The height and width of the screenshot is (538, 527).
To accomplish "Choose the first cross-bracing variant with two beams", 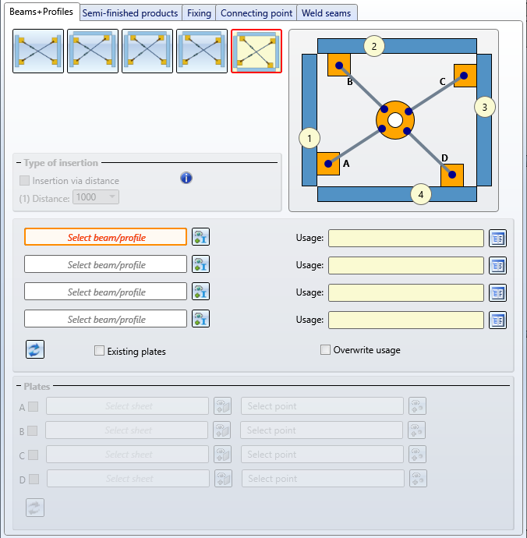I will 38,51.
